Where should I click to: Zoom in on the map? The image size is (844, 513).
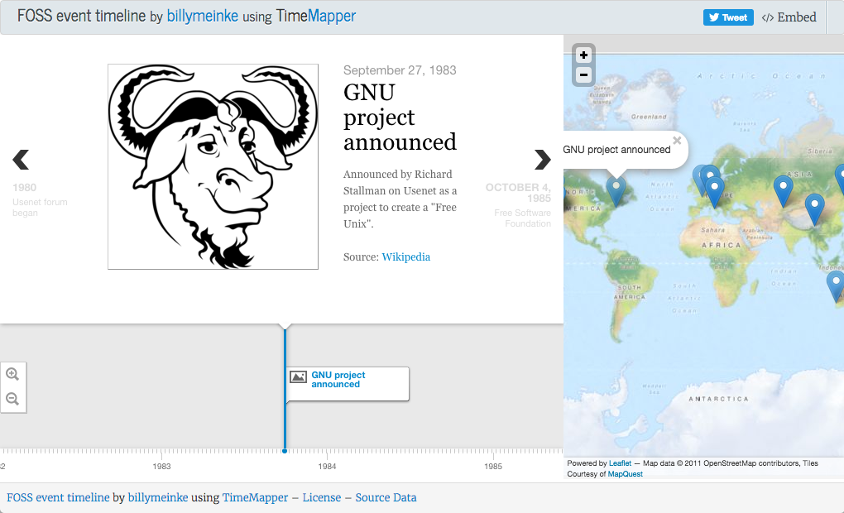click(x=583, y=55)
